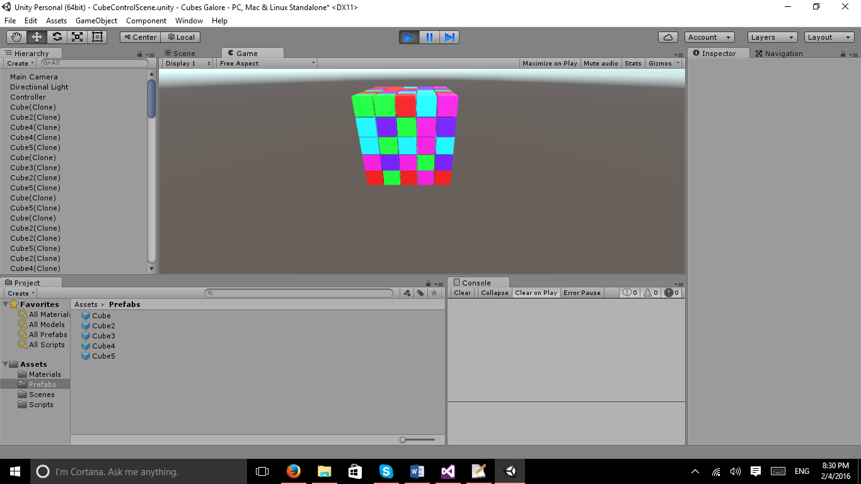Open the Account dropdown
This screenshot has width=861, height=484.
[710, 37]
